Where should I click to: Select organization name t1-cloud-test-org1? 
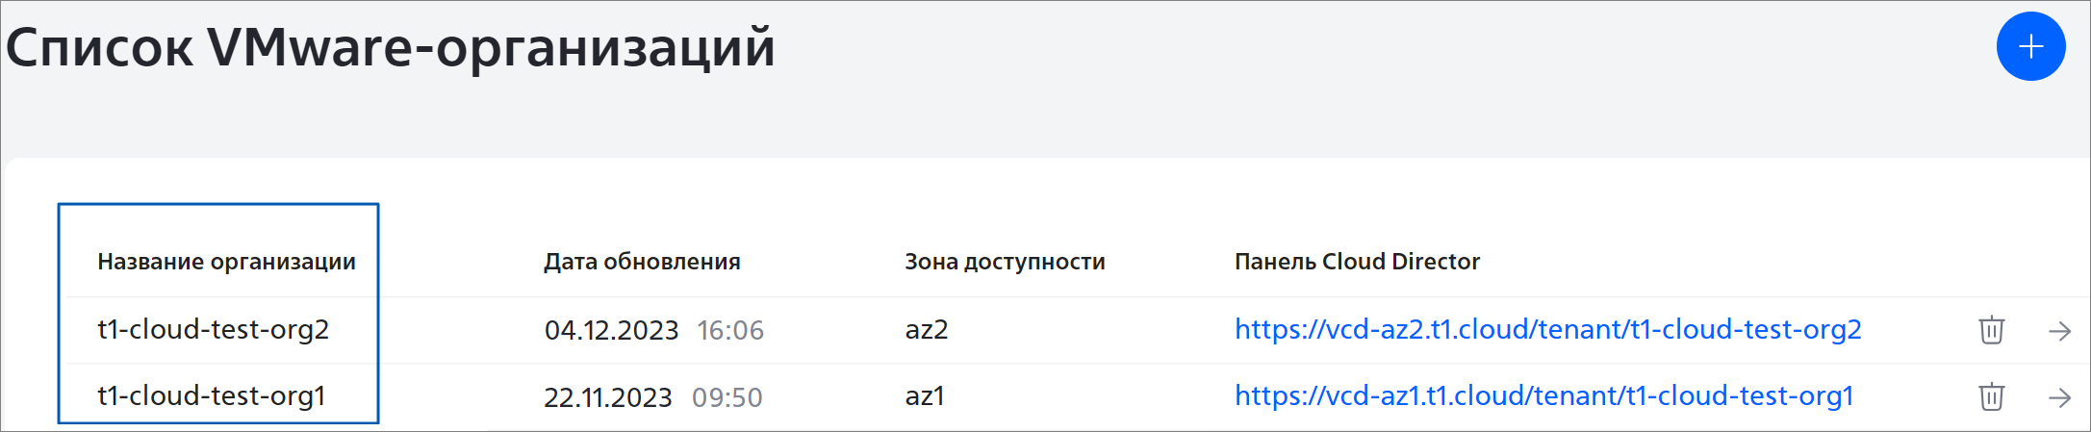click(211, 395)
